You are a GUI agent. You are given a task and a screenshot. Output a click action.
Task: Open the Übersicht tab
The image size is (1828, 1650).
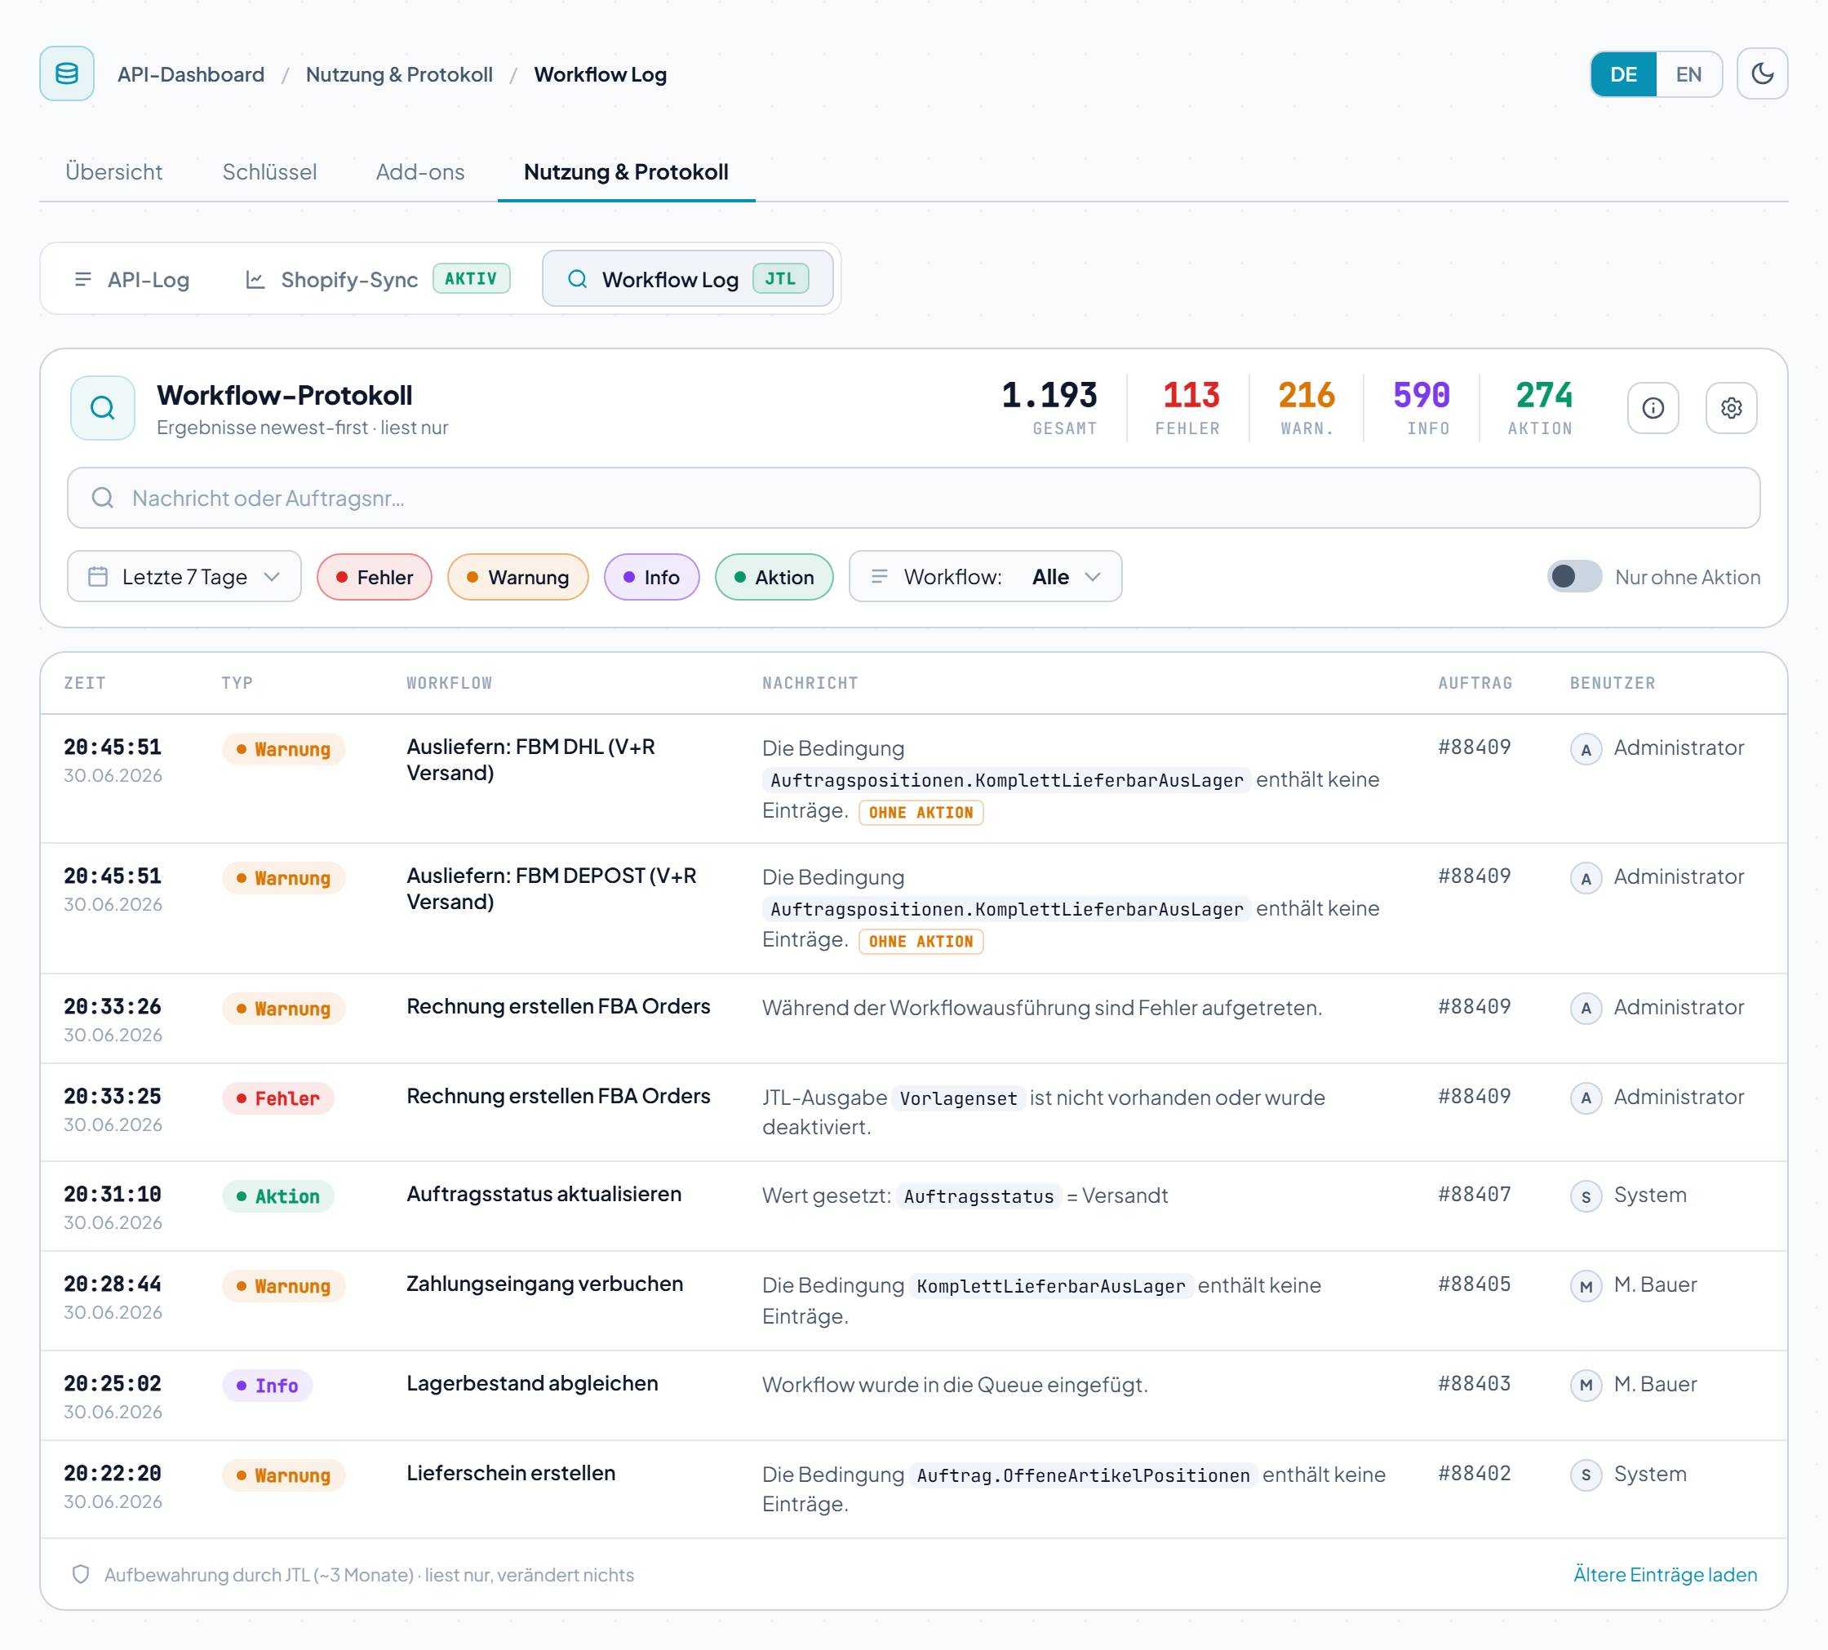(x=113, y=171)
